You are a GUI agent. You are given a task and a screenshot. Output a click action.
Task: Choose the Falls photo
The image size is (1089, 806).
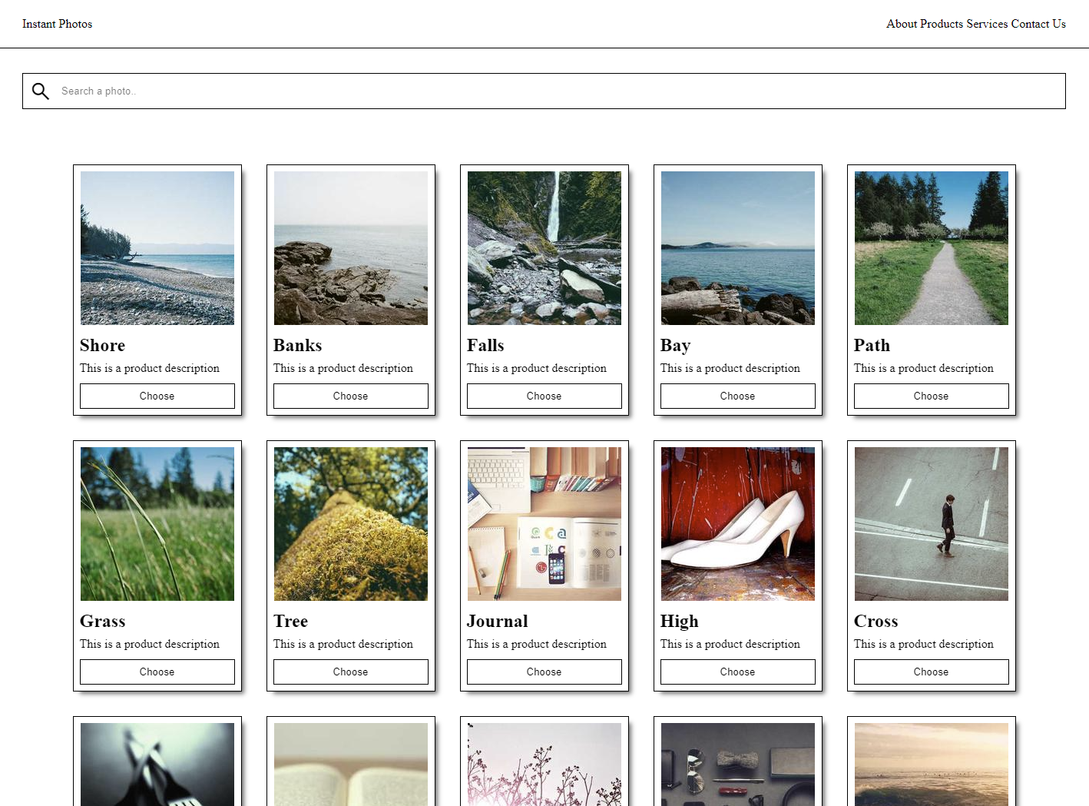pos(544,396)
